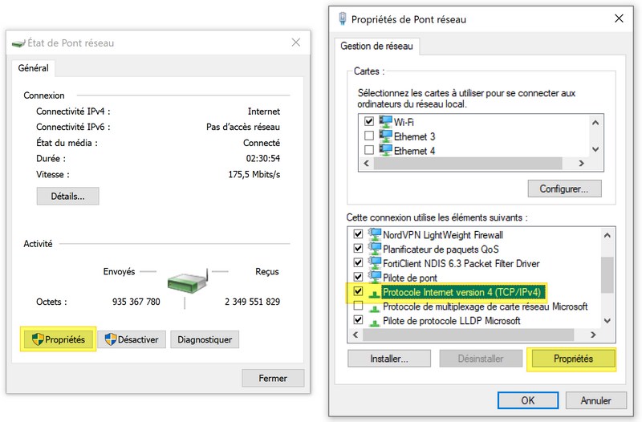Select the Gestion de réseau tab
This screenshot has height=422, width=642.
tap(377, 47)
